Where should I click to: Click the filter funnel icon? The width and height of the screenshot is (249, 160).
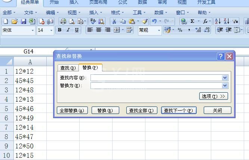click(235, 21)
